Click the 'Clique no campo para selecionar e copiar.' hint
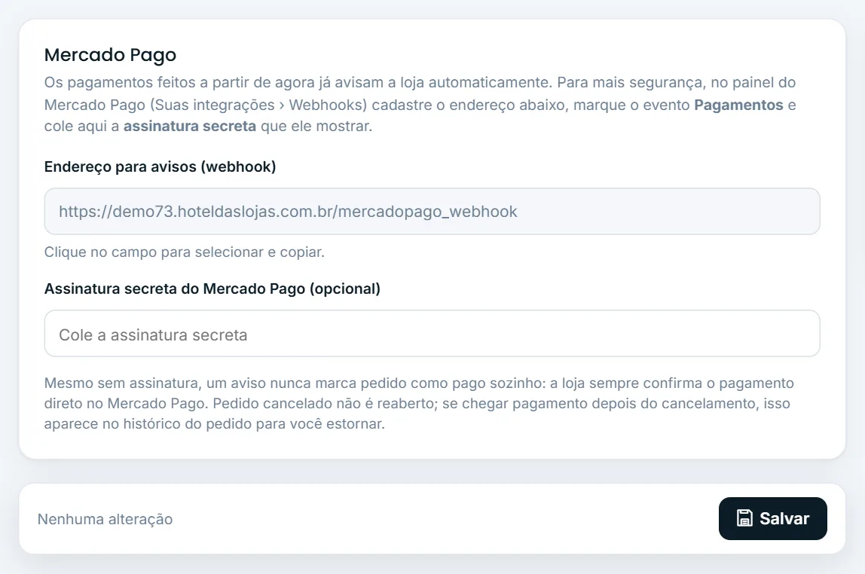Screen dimensions: 865x574 185,252
